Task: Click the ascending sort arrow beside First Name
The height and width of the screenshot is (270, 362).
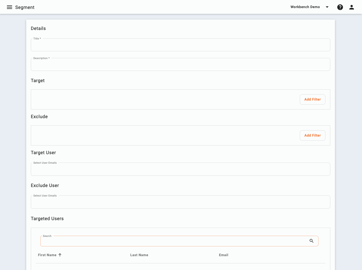Action: pos(60,255)
